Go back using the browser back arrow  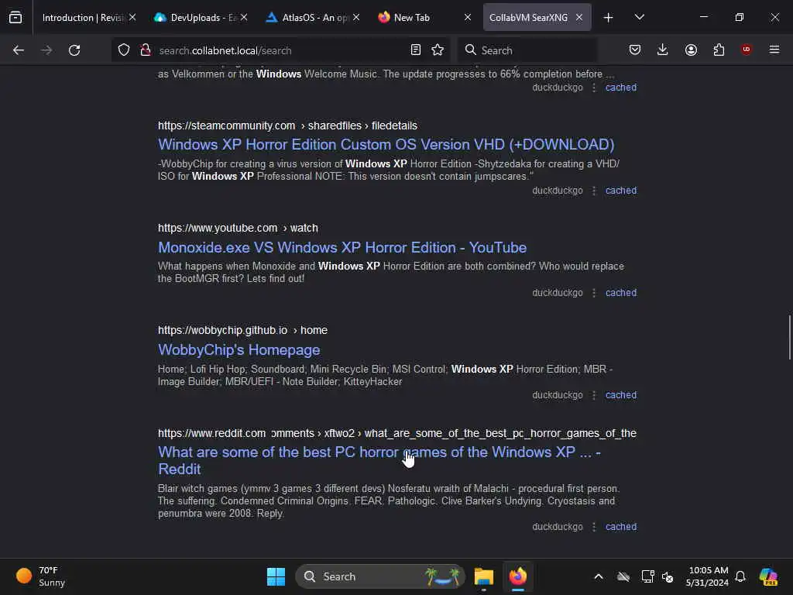[x=19, y=50]
